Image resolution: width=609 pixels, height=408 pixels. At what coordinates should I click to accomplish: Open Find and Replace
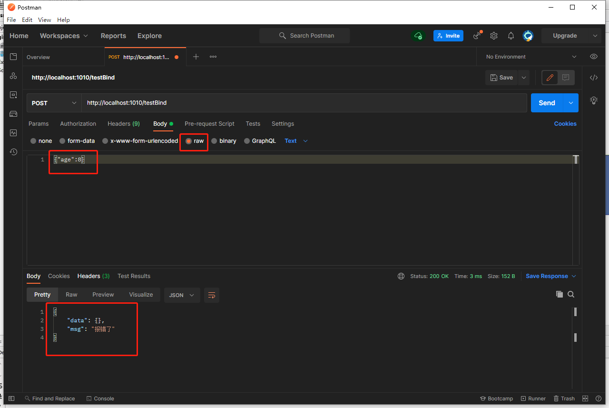click(49, 398)
